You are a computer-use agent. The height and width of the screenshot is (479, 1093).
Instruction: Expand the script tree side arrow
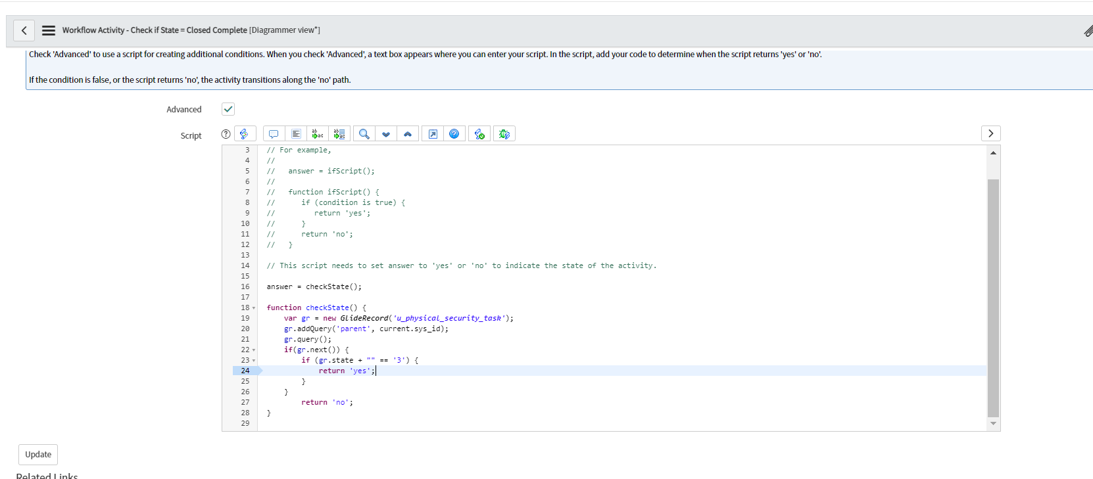click(990, 133)
